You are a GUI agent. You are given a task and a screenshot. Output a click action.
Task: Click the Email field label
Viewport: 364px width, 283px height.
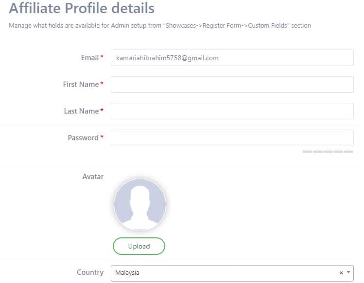[89, 58]
